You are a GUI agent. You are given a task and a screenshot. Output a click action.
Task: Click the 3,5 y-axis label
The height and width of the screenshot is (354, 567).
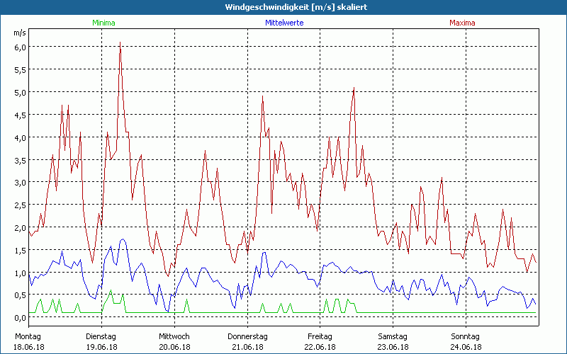tap(20, 160)
